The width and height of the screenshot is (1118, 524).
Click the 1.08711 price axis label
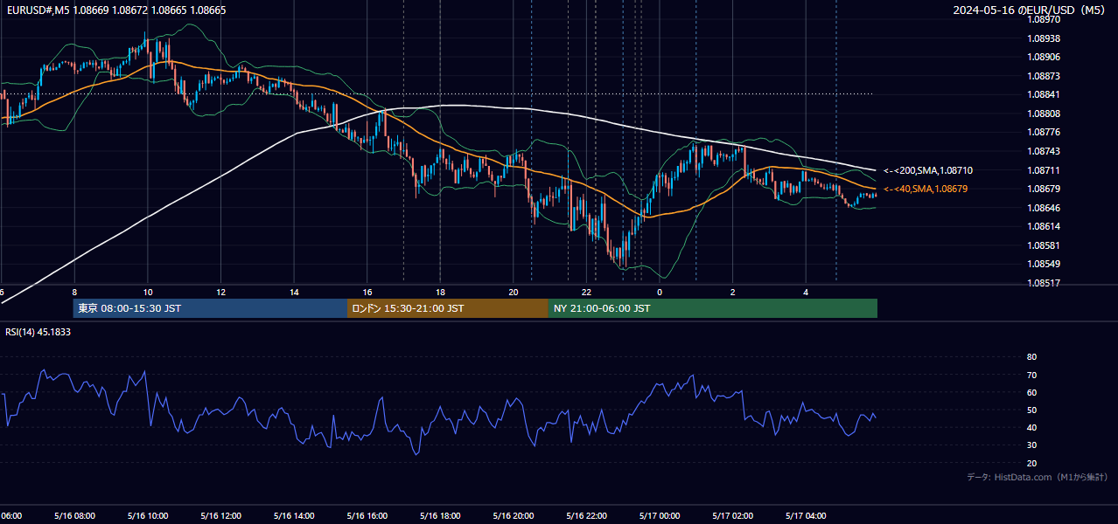1044,170
